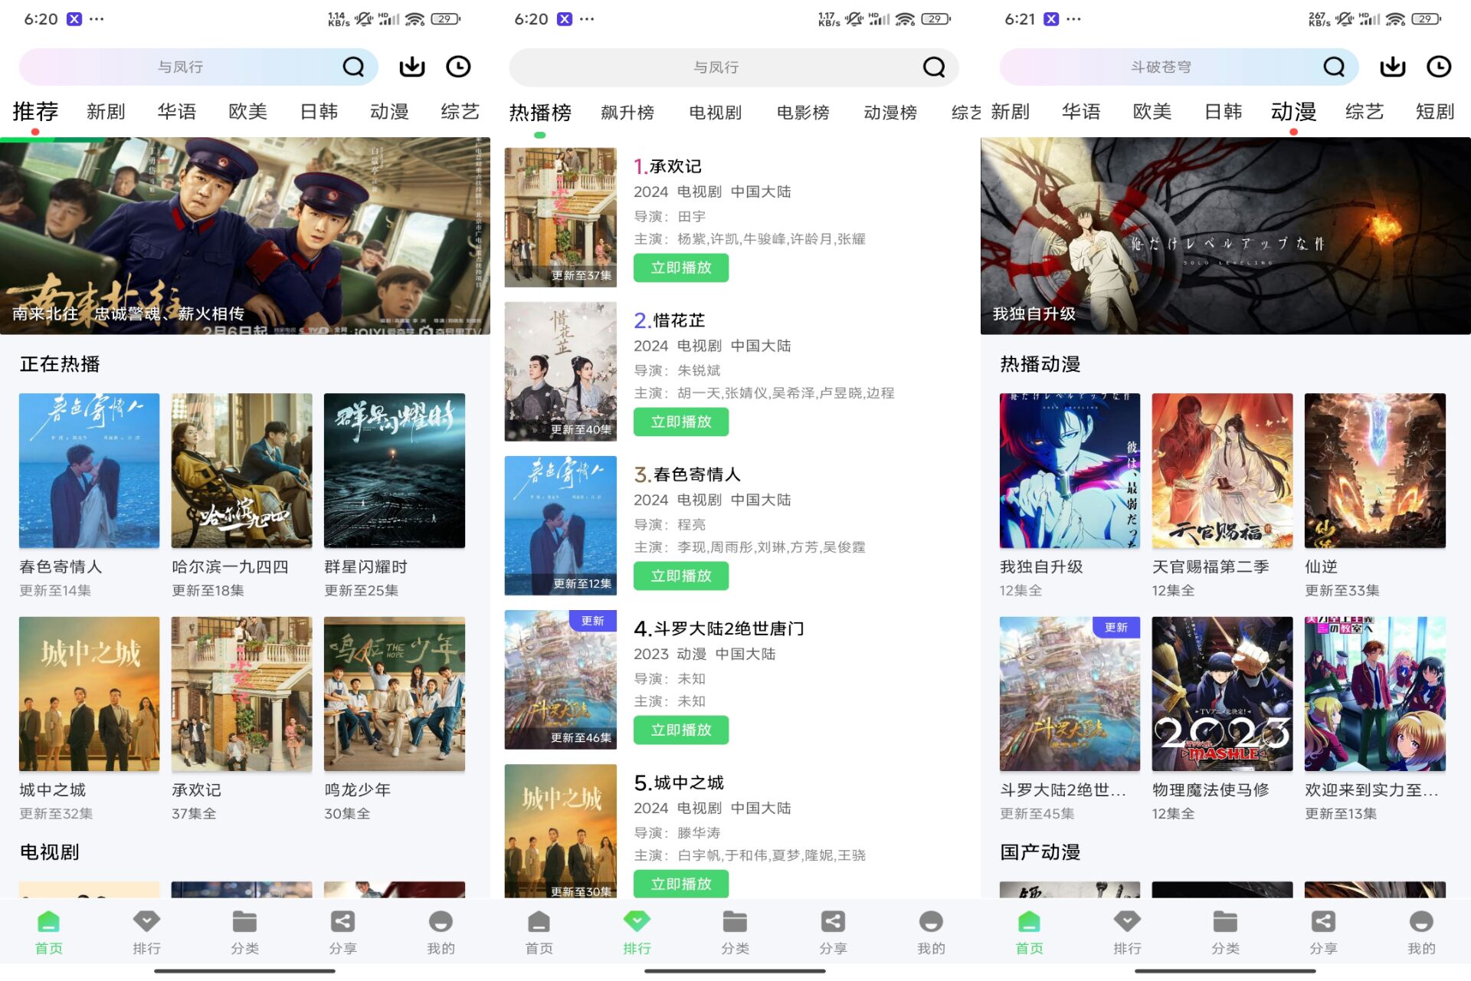This screenshot has width=1471, height=981.
Task: Tap the search magnifier in middle screen
Action: [x=933, y=67]
